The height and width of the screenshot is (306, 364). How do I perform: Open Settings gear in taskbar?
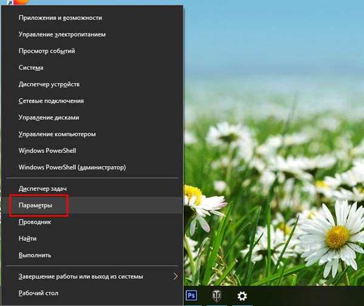coord(242,296)
